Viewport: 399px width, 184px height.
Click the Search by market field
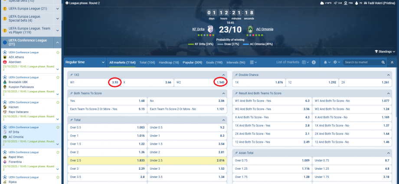[363, 62]
